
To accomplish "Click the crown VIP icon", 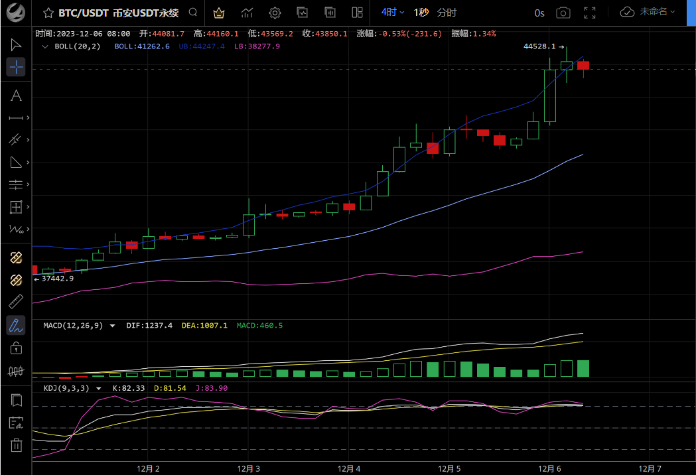I will point(219,13).
